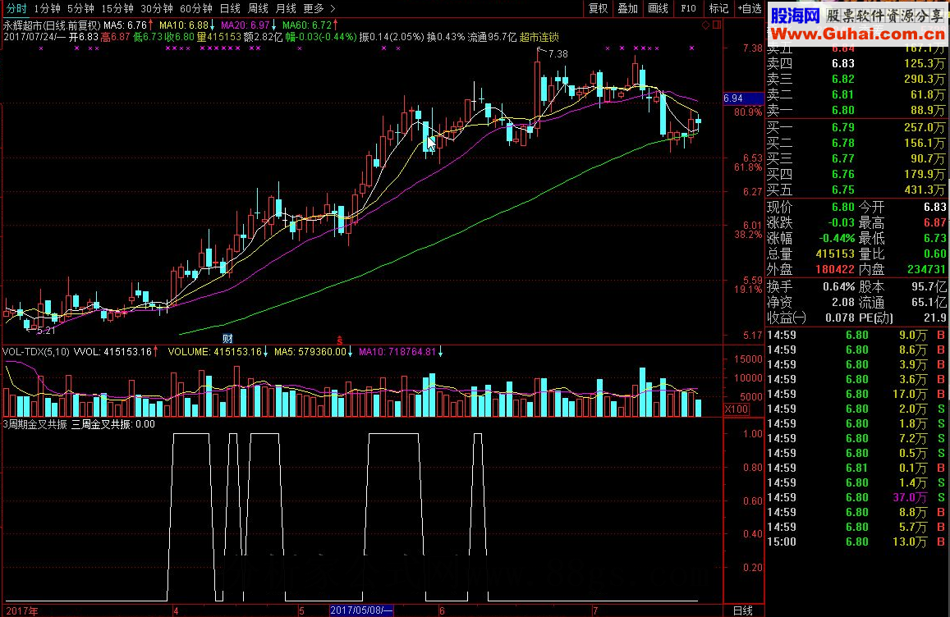Viewport: 950px width, 617px height.
Task: Click the MA5: 6.76 moving average label
Action: click(x=126, y=25)
